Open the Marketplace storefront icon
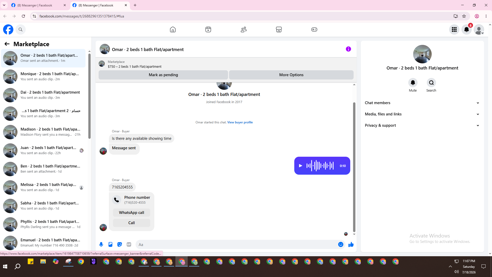Image resolution: width=492 pixels, height=277 pixels. [x=279, y=29]
